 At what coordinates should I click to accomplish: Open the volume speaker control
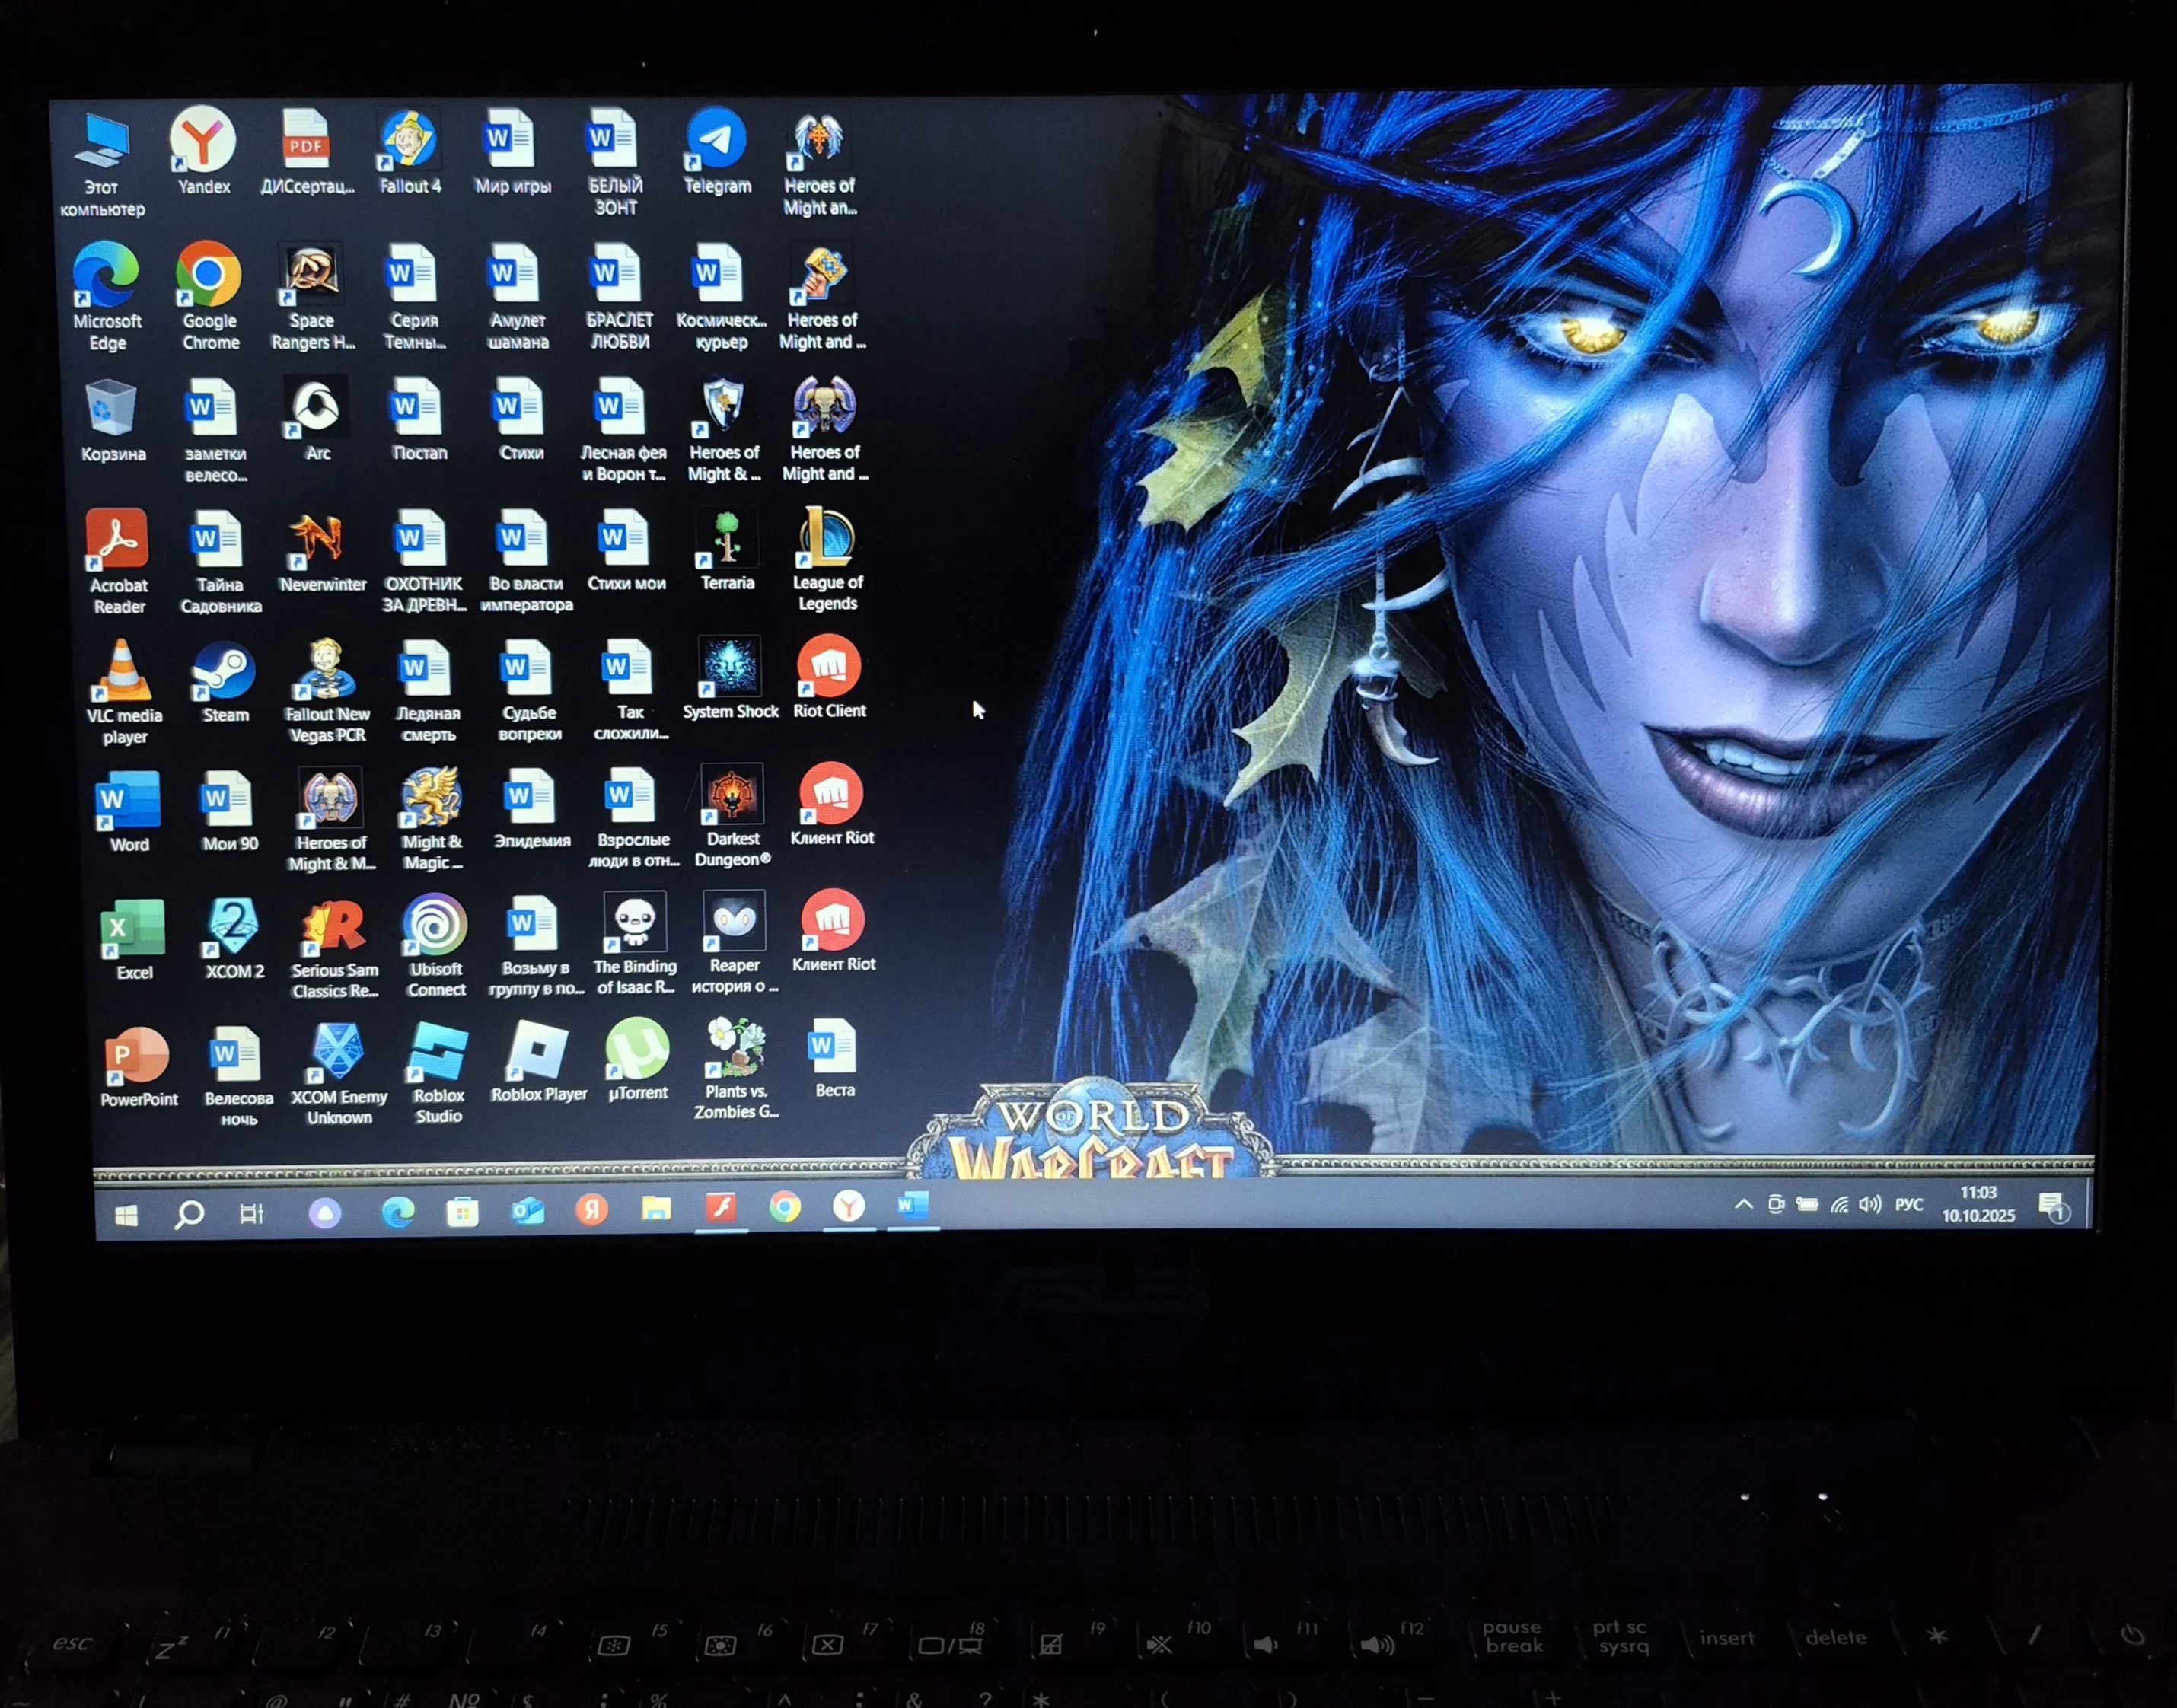point(1869,1204)
